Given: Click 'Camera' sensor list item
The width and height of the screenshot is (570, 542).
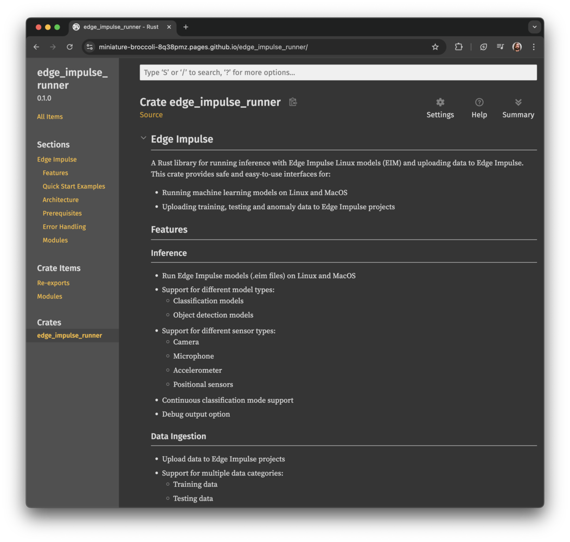Looking at the screenshot, I should tap(186, 342).
